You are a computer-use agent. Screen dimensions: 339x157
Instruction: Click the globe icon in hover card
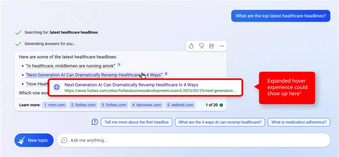(57, 87)
